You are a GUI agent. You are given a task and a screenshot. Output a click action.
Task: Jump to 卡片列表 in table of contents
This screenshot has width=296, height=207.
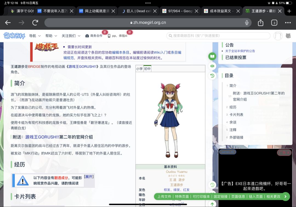click(236, 115)
